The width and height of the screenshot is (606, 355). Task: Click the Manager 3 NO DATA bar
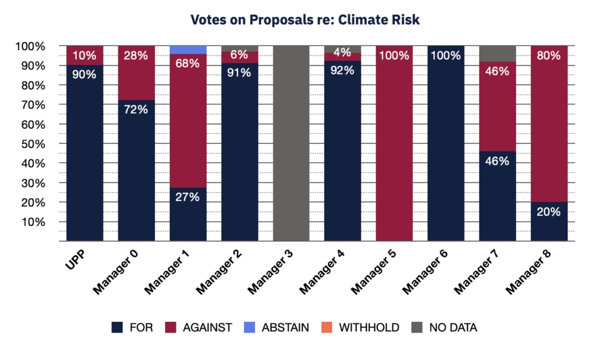click(x=291, y=143)
